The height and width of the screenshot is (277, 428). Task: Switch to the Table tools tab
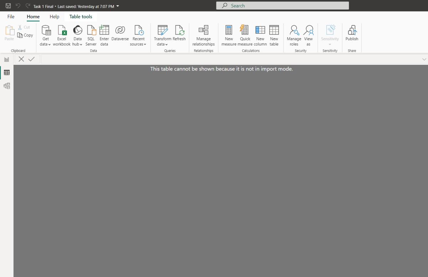click(81, 16)
